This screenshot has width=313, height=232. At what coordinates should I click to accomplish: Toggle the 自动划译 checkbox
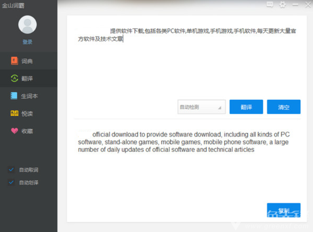(x=11, y=182)
